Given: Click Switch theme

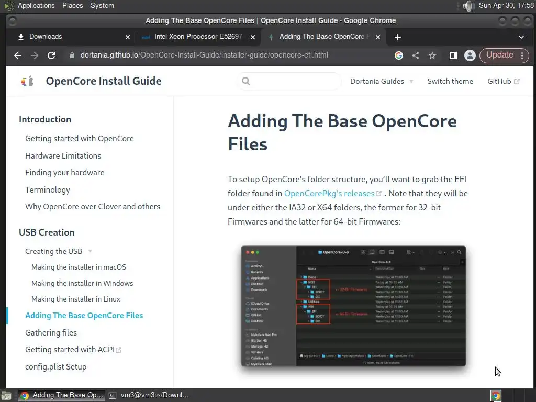Looking at the screenshot, I should (450, 81).
